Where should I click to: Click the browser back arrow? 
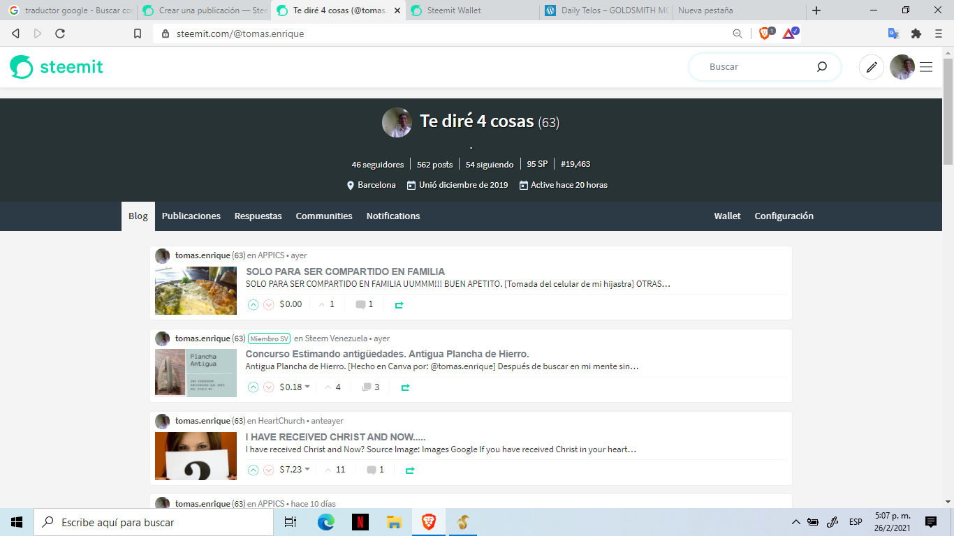pyautogui.click(x=15, y=33)
